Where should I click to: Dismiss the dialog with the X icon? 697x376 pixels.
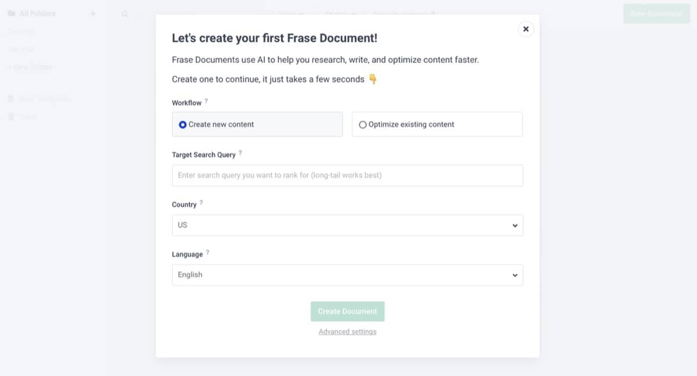pos(526,28)
